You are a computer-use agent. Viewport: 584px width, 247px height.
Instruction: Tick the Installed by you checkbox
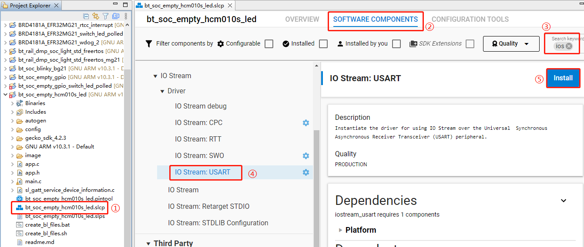(396, 44)
